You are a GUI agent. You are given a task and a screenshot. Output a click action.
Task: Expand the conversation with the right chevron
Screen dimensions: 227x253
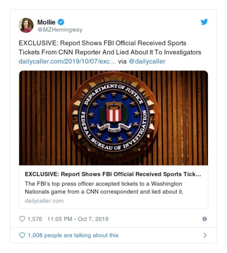(205, 235)
